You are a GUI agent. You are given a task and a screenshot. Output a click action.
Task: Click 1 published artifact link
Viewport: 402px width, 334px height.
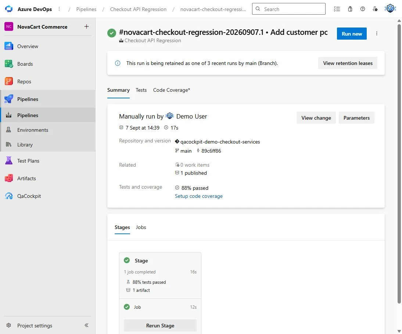coord(193,173)
